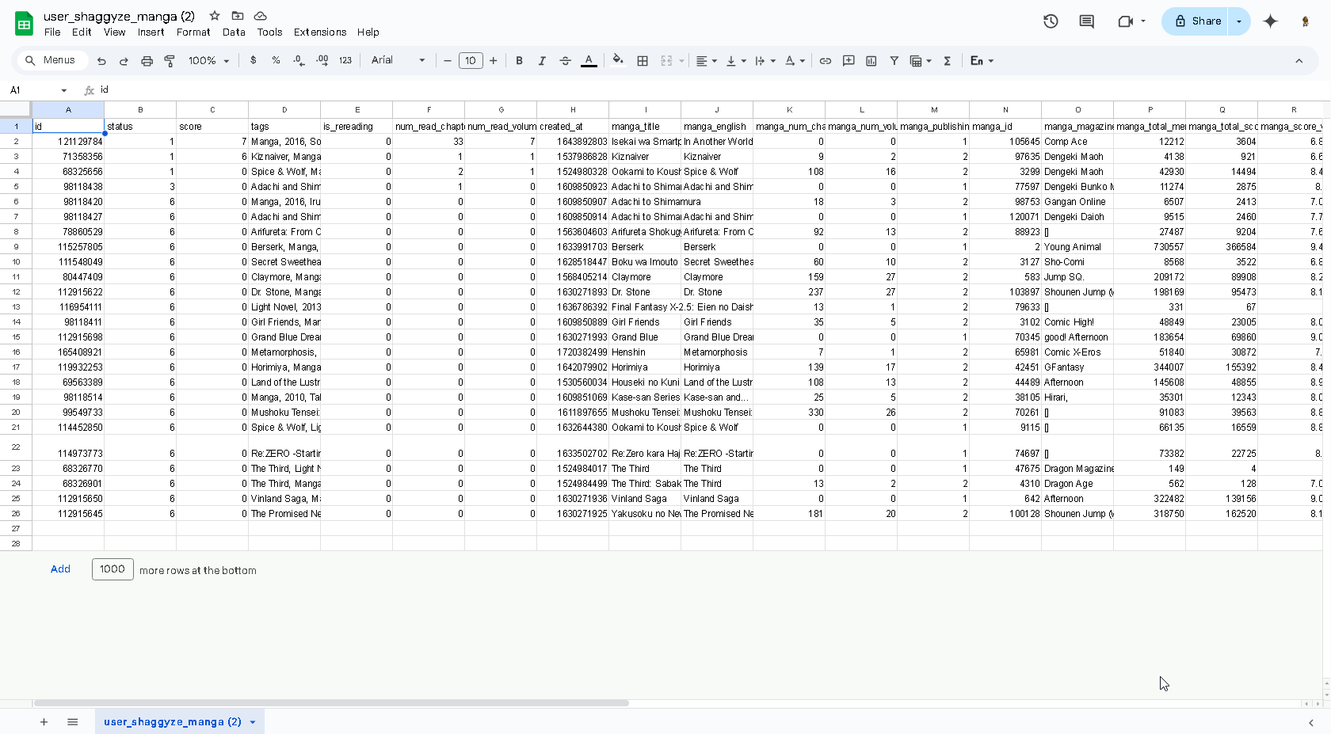Open the Extensions menu
Screen dimensions: 1331x734
pos(319,32)
